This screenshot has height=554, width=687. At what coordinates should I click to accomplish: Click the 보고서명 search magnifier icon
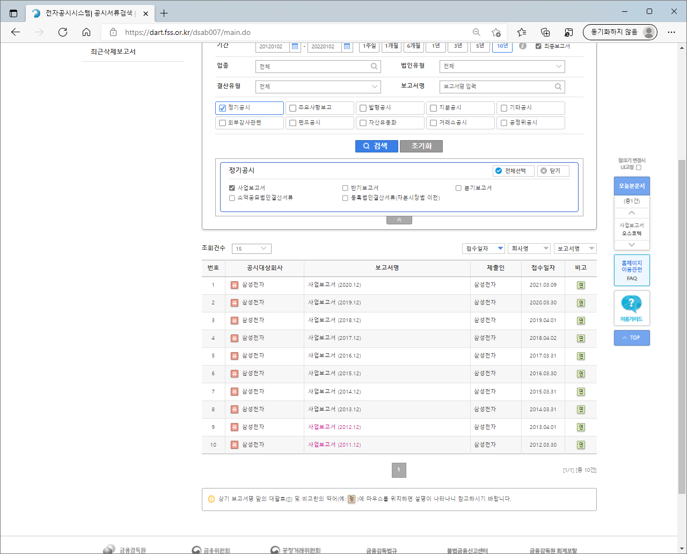coord(558,86)
